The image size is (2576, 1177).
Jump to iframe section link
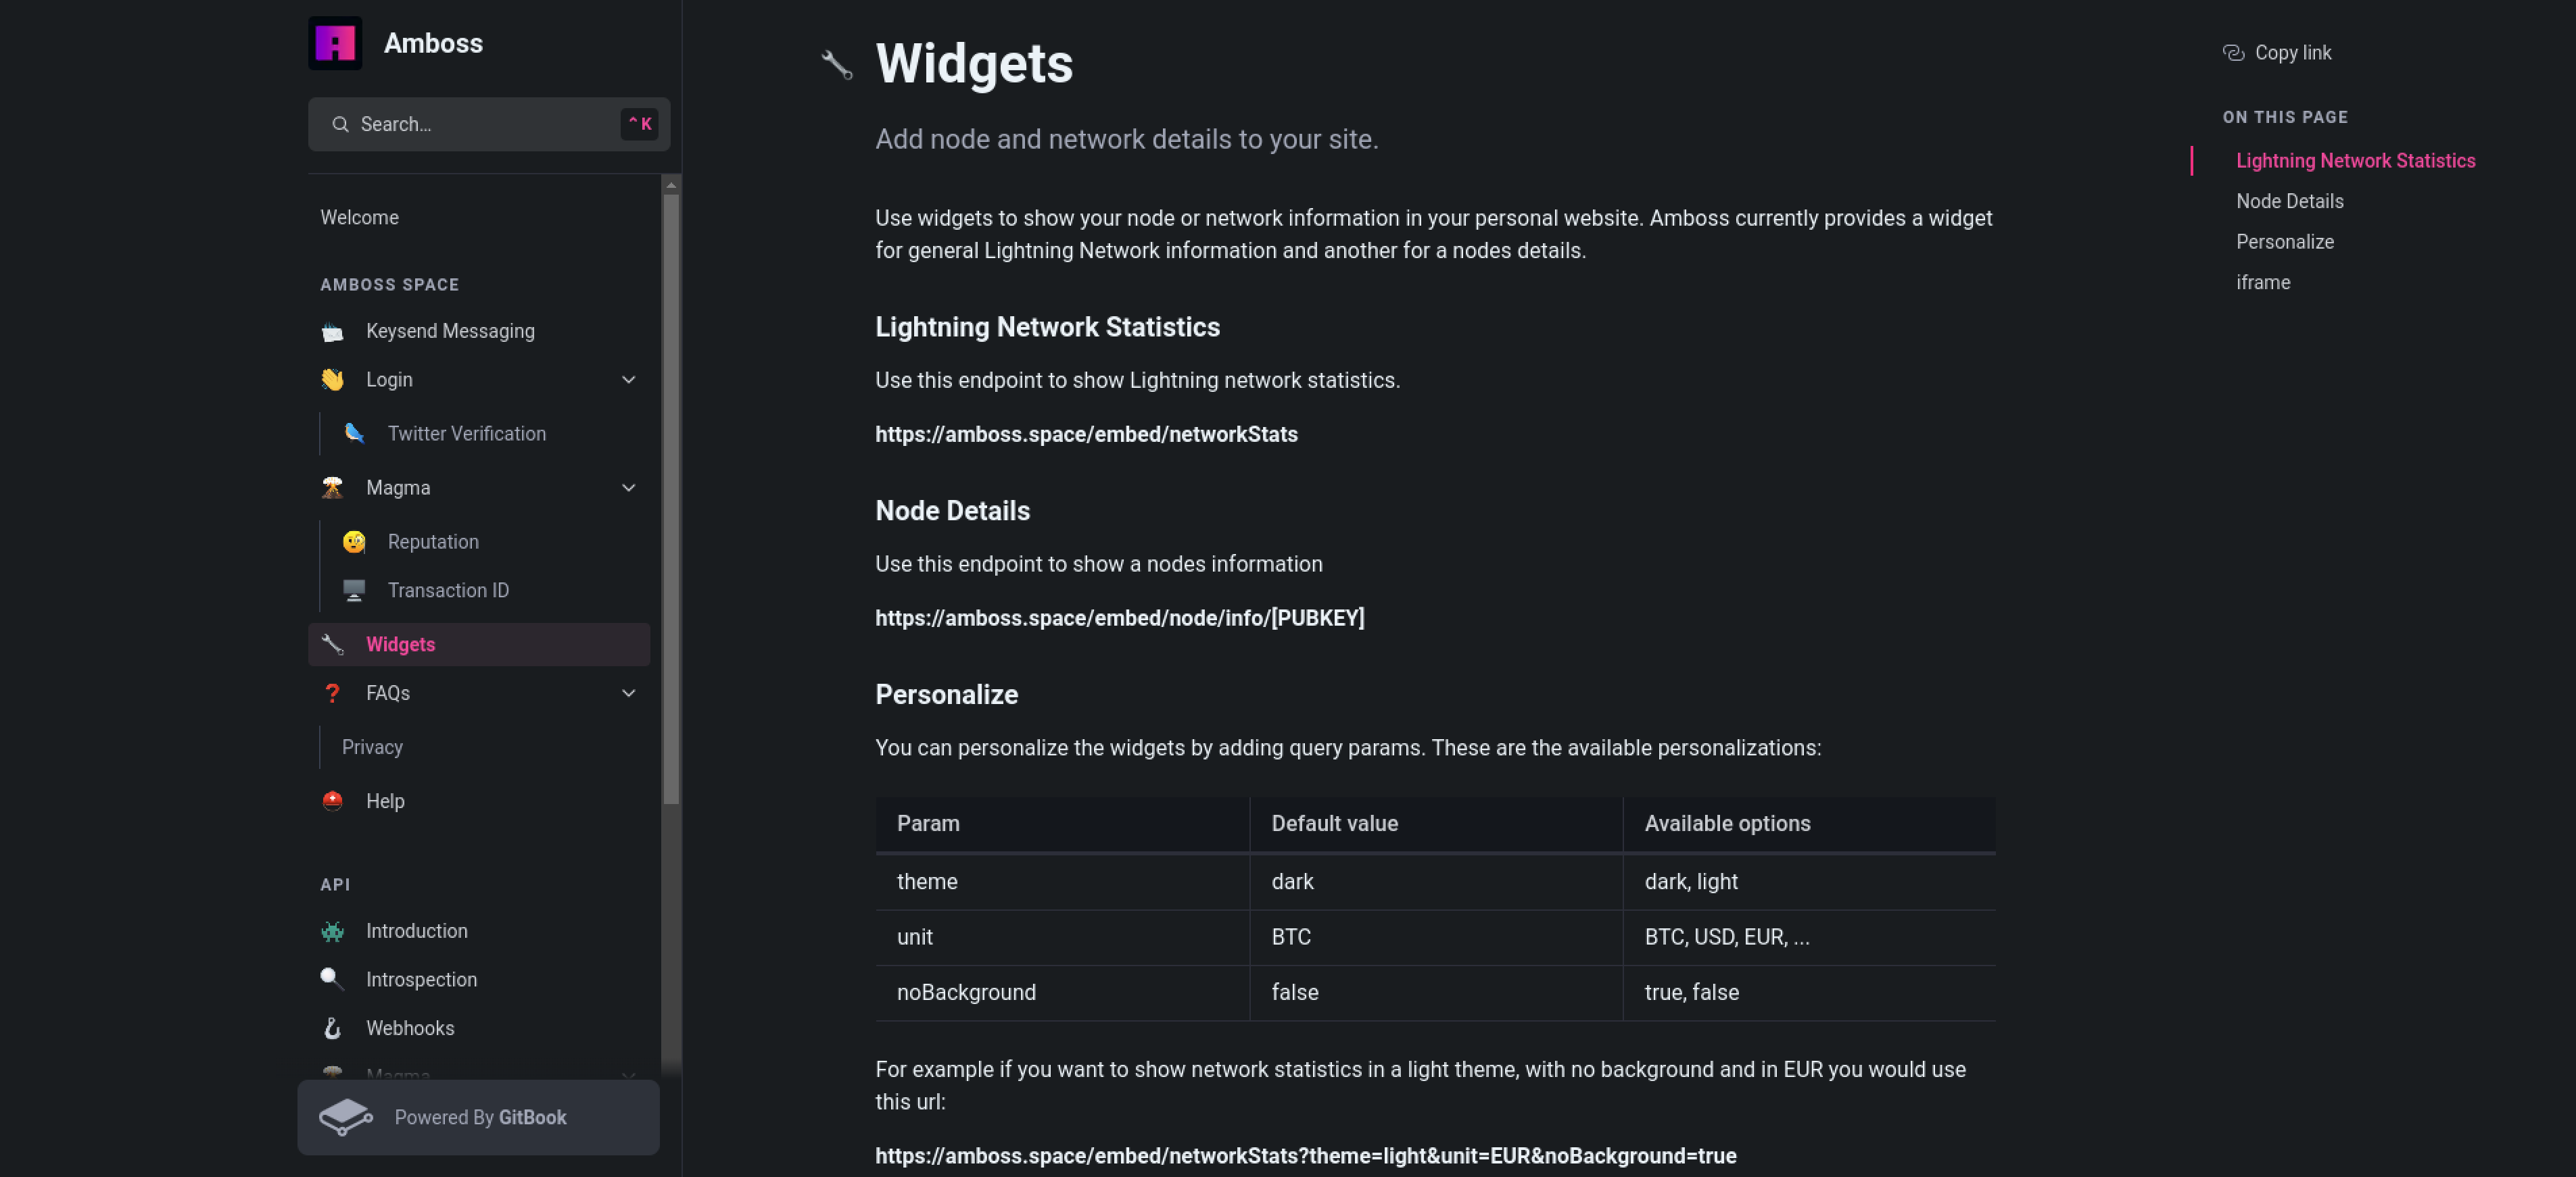(x=2263, y=282)
